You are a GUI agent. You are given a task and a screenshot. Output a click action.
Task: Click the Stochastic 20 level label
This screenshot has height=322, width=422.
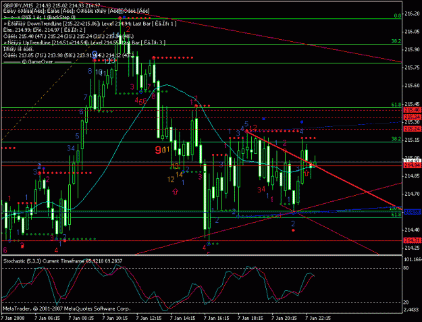click(406, 302)
